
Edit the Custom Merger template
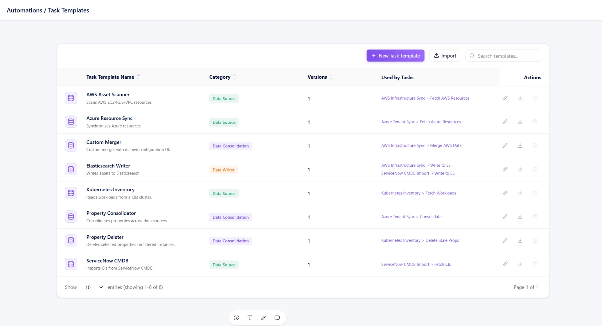(505, 145)
